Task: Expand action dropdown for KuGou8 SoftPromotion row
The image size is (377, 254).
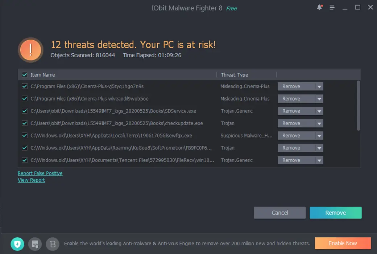Action: point(319,148)
